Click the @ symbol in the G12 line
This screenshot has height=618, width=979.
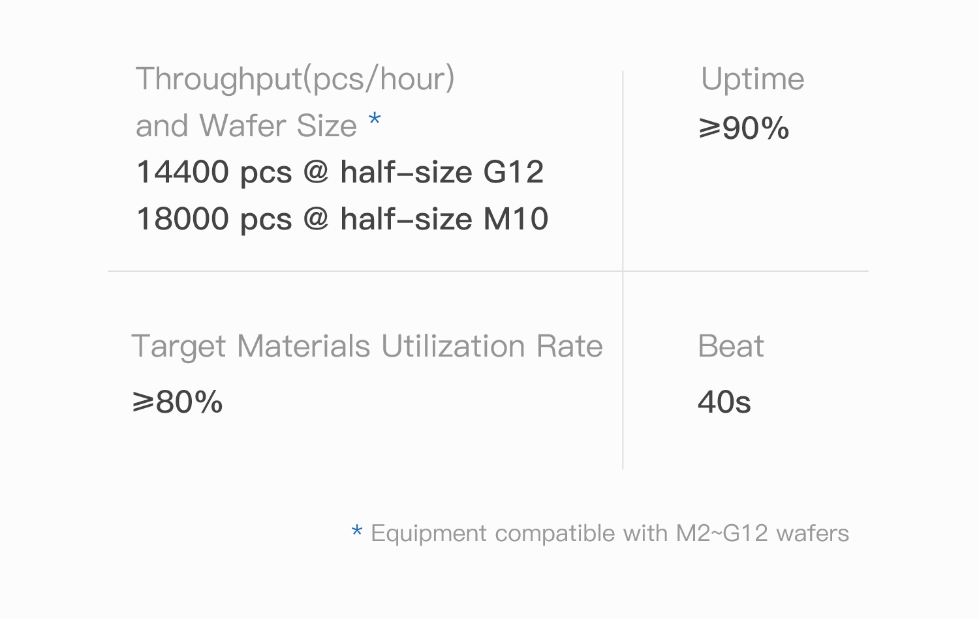(316, 172)
